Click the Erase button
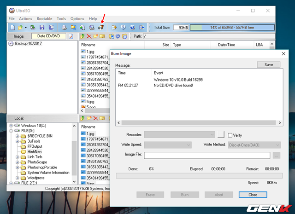295x214 pixels. coord(150,195)
